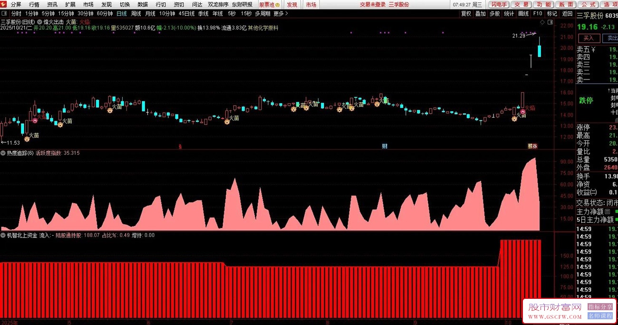Switch to the 5秒 period
Image resolution: width=618 pixels, height=325 pixels.
point(232,14)
